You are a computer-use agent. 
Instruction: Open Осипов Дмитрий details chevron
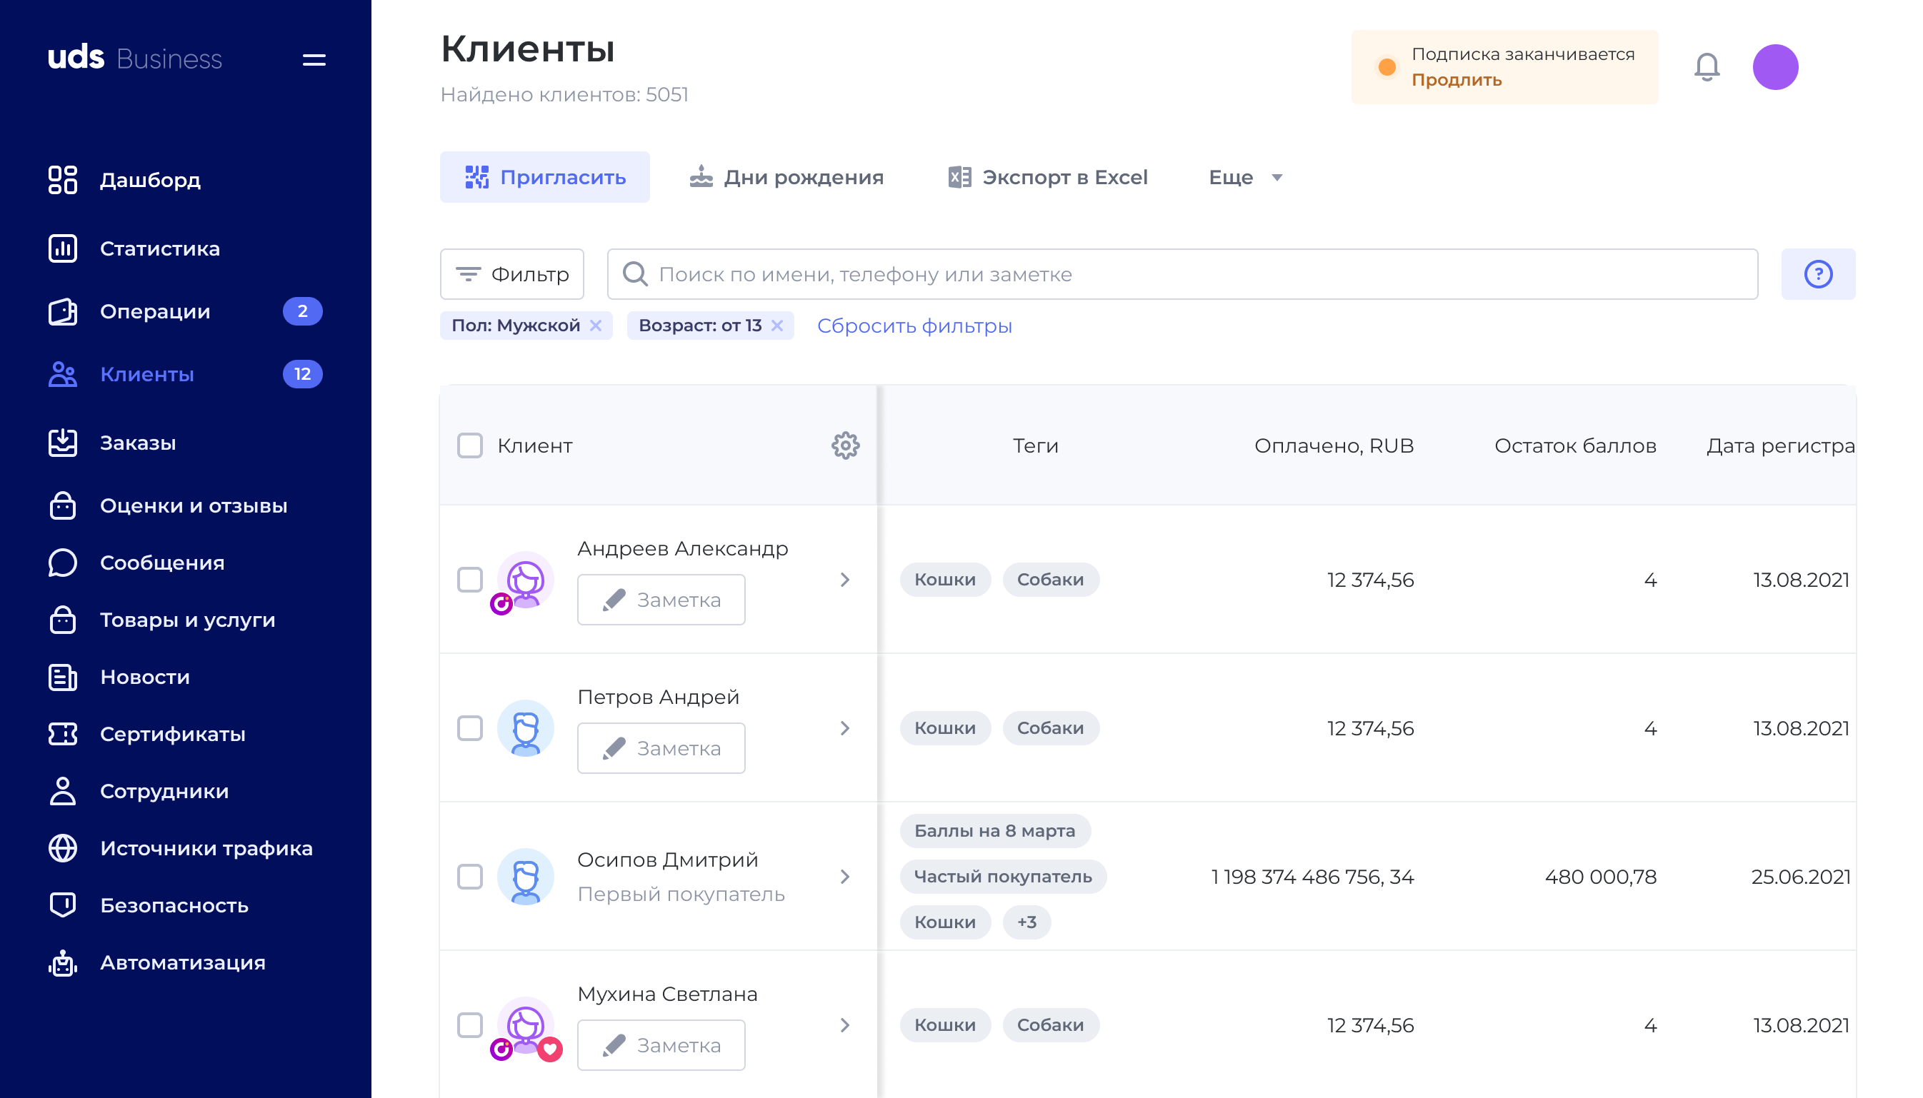tap(845, 876)
